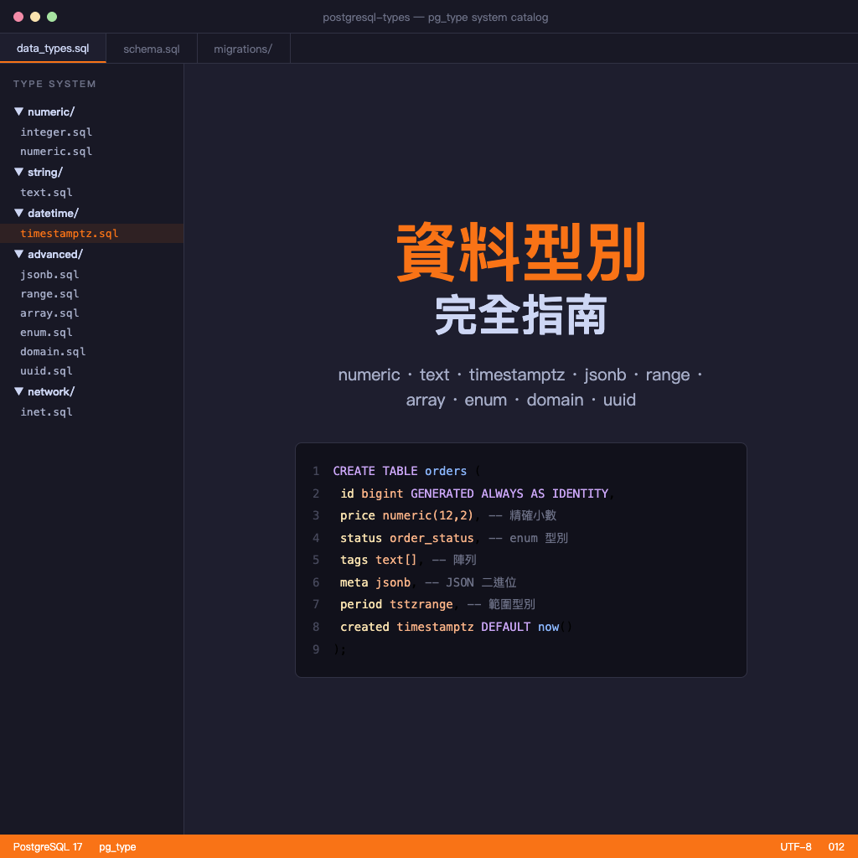The height and width of the screenshot is (858, 858).
Task: Click code line status order_status
Action: point(453,538)
